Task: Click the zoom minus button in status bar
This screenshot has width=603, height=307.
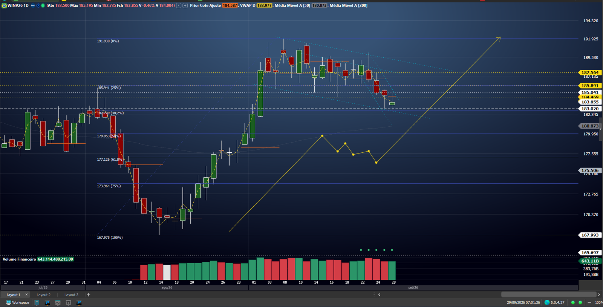Action: click(589, 302)
